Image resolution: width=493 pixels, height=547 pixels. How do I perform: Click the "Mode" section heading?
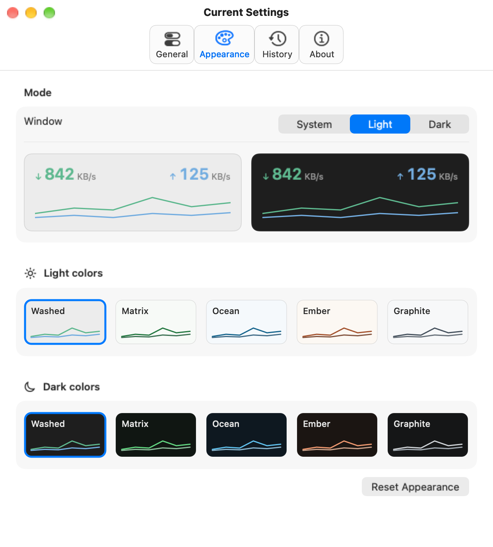(38, 93)
